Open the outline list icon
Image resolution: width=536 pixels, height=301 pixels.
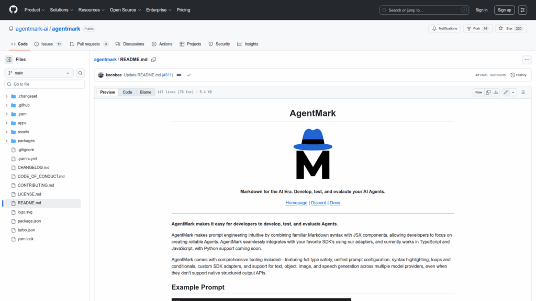click(523, 92)
